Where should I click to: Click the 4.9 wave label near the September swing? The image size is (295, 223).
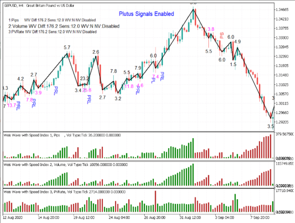[x=237, y=42]
